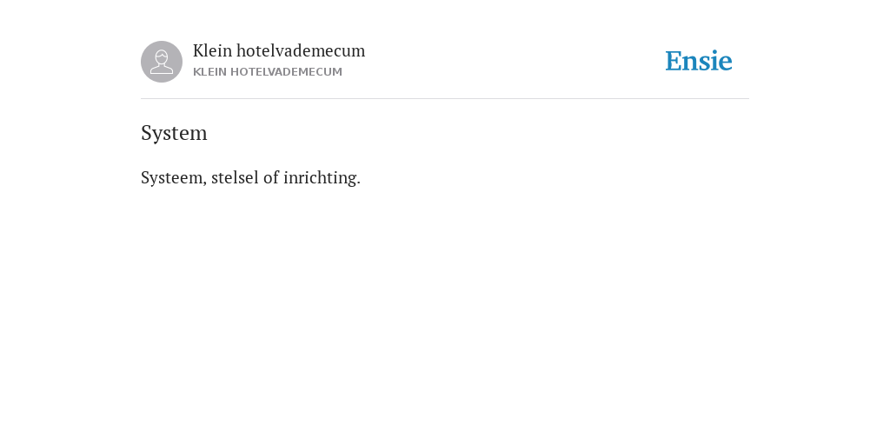Viewport: 890px width, 445px height.
Task: Click the letter E of the Ensie logo
Action: pyautogui.click(x=674, y=61)
